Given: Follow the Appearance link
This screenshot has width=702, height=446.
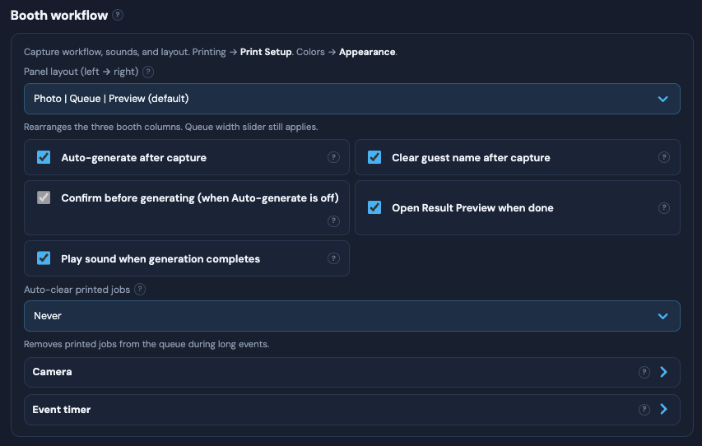Looking at the screenshot, I should pyautogui.click(x=367, y=52).
